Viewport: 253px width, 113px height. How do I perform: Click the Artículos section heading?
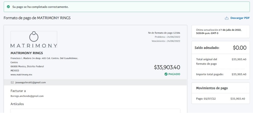(17, 104)
